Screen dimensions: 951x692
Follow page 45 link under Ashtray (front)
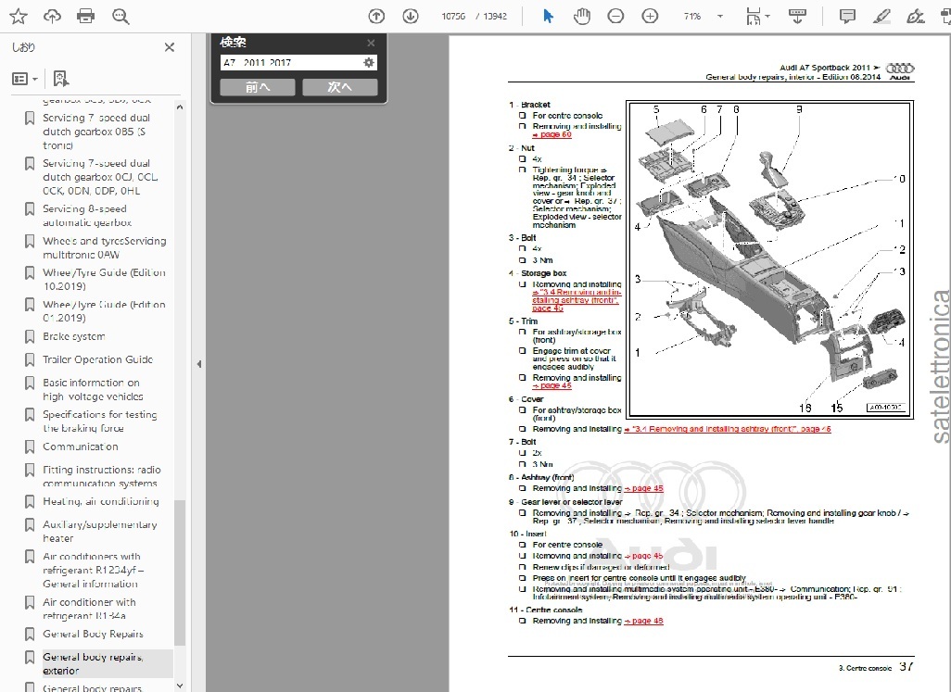tap(643, 488)
